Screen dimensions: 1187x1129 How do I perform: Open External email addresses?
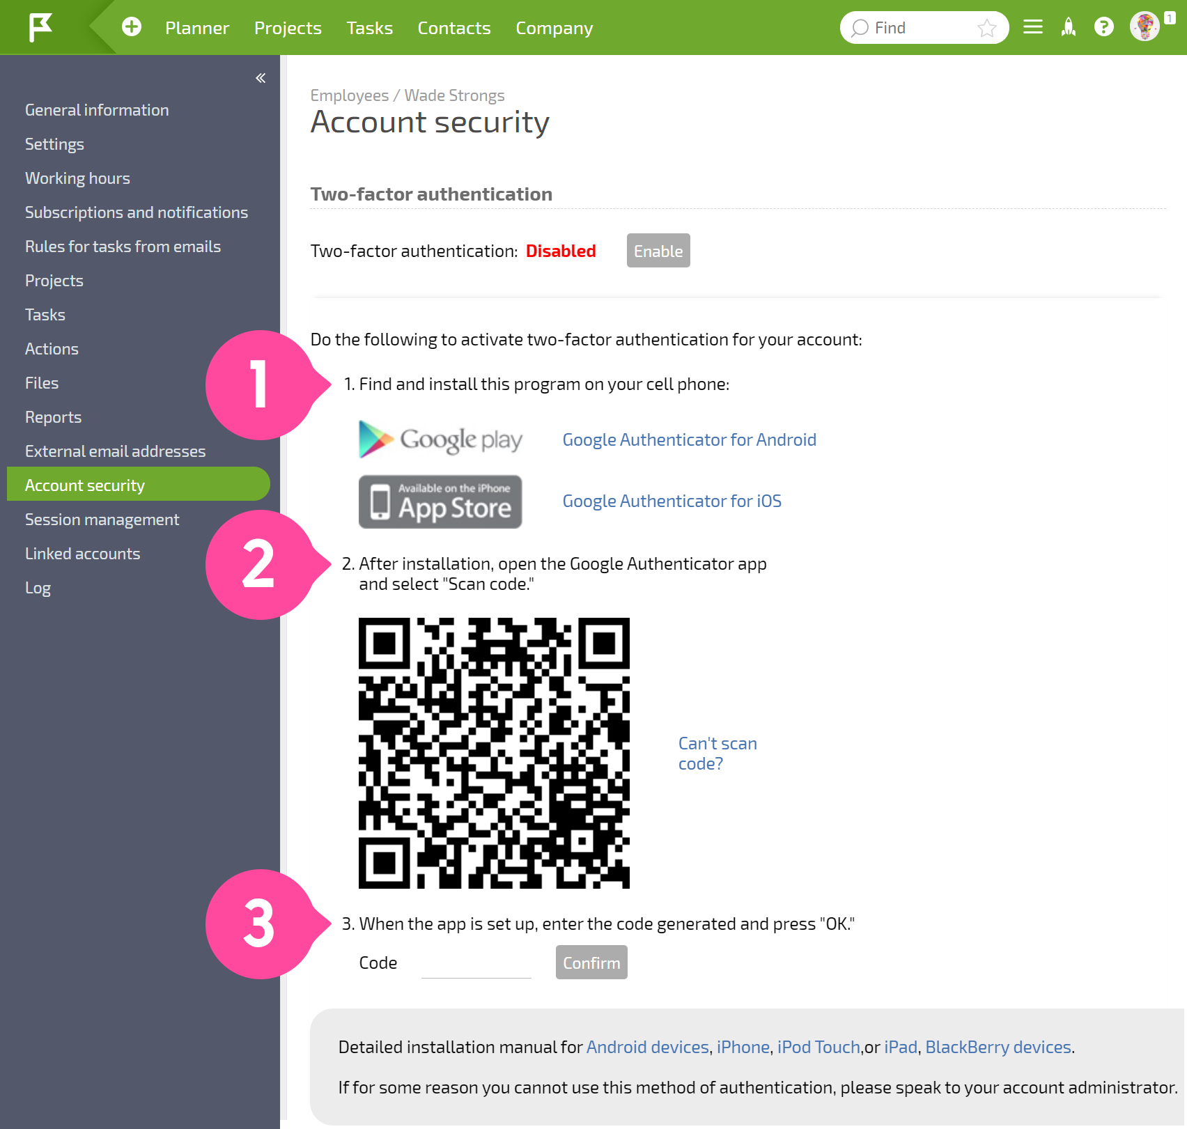pos(116,451)
